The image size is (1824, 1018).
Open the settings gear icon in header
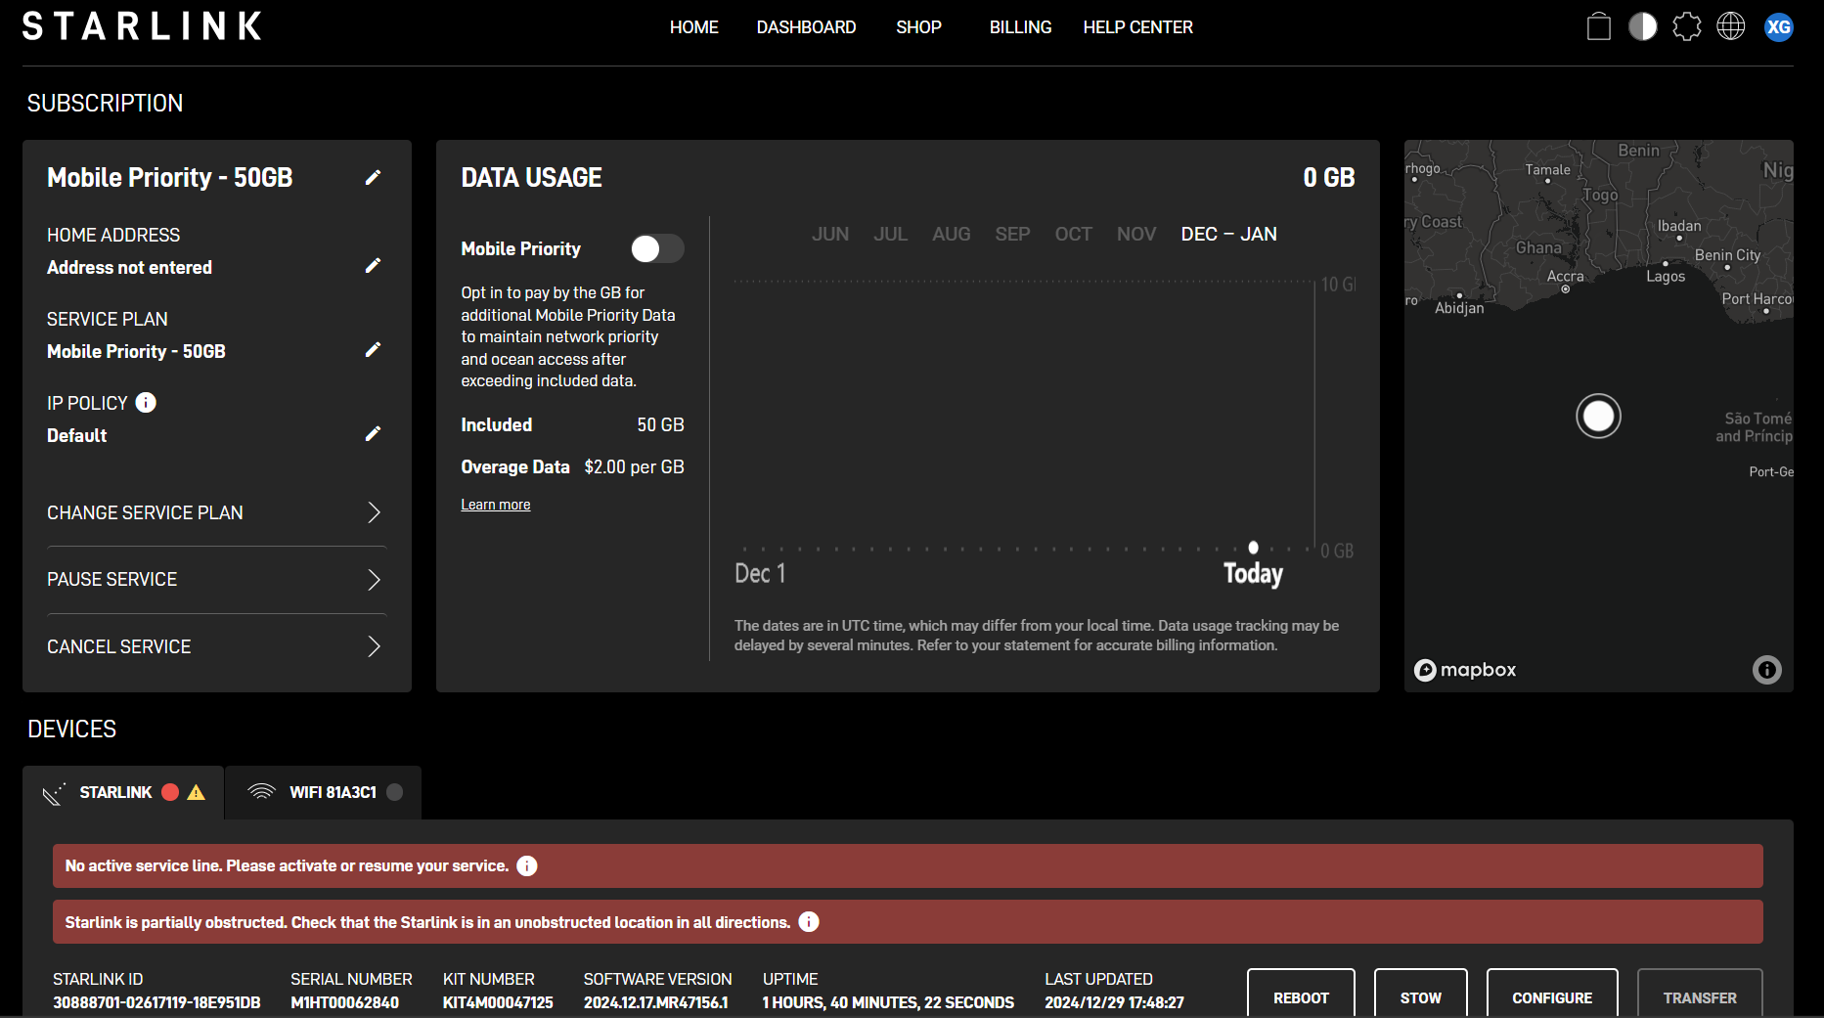tap(1687, 26)
